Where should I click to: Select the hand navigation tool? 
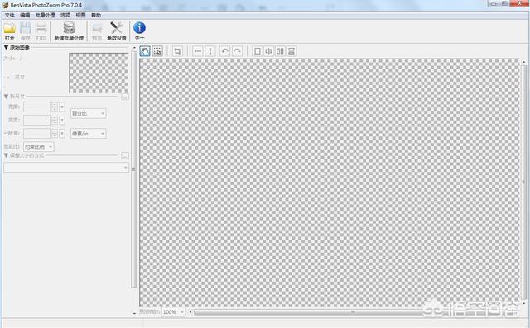[x=145, y=51]
